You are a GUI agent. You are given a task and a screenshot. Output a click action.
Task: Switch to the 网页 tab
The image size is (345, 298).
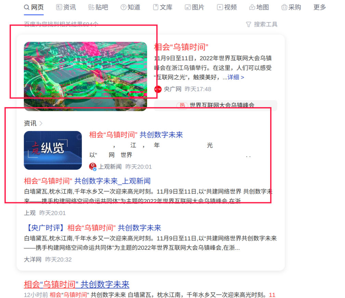click(37, 7)
